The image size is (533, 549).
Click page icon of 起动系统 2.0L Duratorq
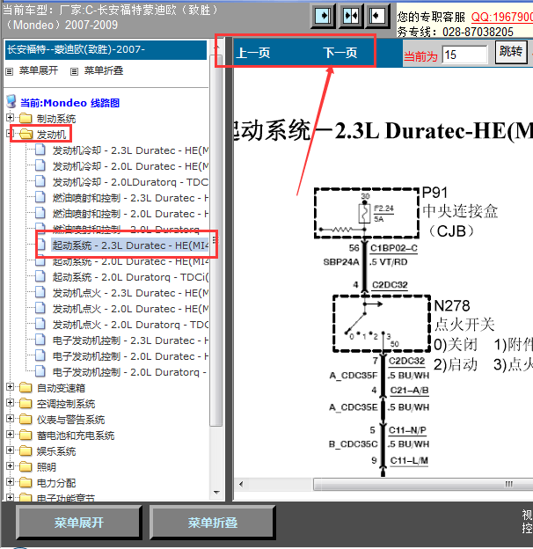pos(40,276)
